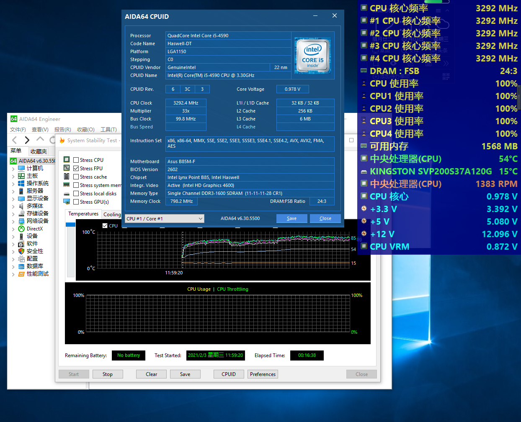Image resolution: width=521 pixels, height=422 pixels.
Task: Click the Stop button in stability test
Action: pyautogui.click(x=108, y=374)
